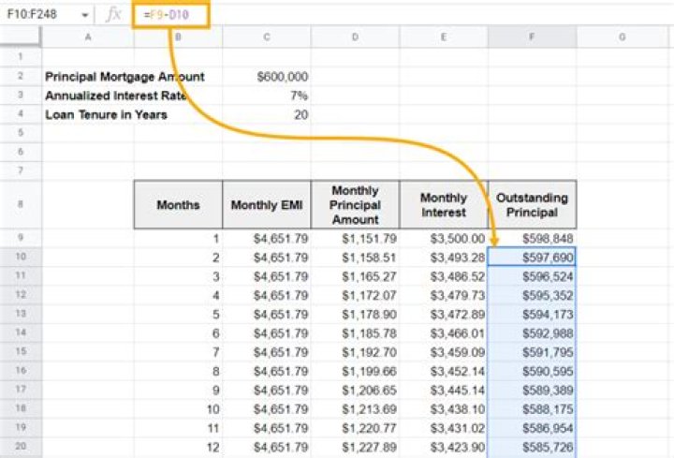Select column E header
The width and height of the screenshot is (674, 458).
[x=444, y=37]
